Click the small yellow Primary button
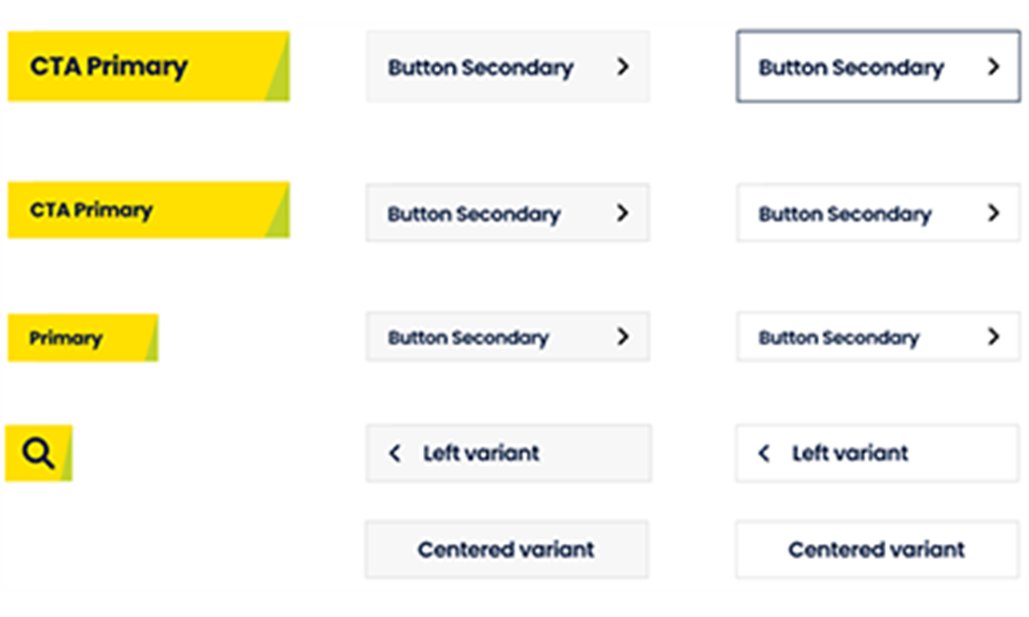 coord(83,338)
